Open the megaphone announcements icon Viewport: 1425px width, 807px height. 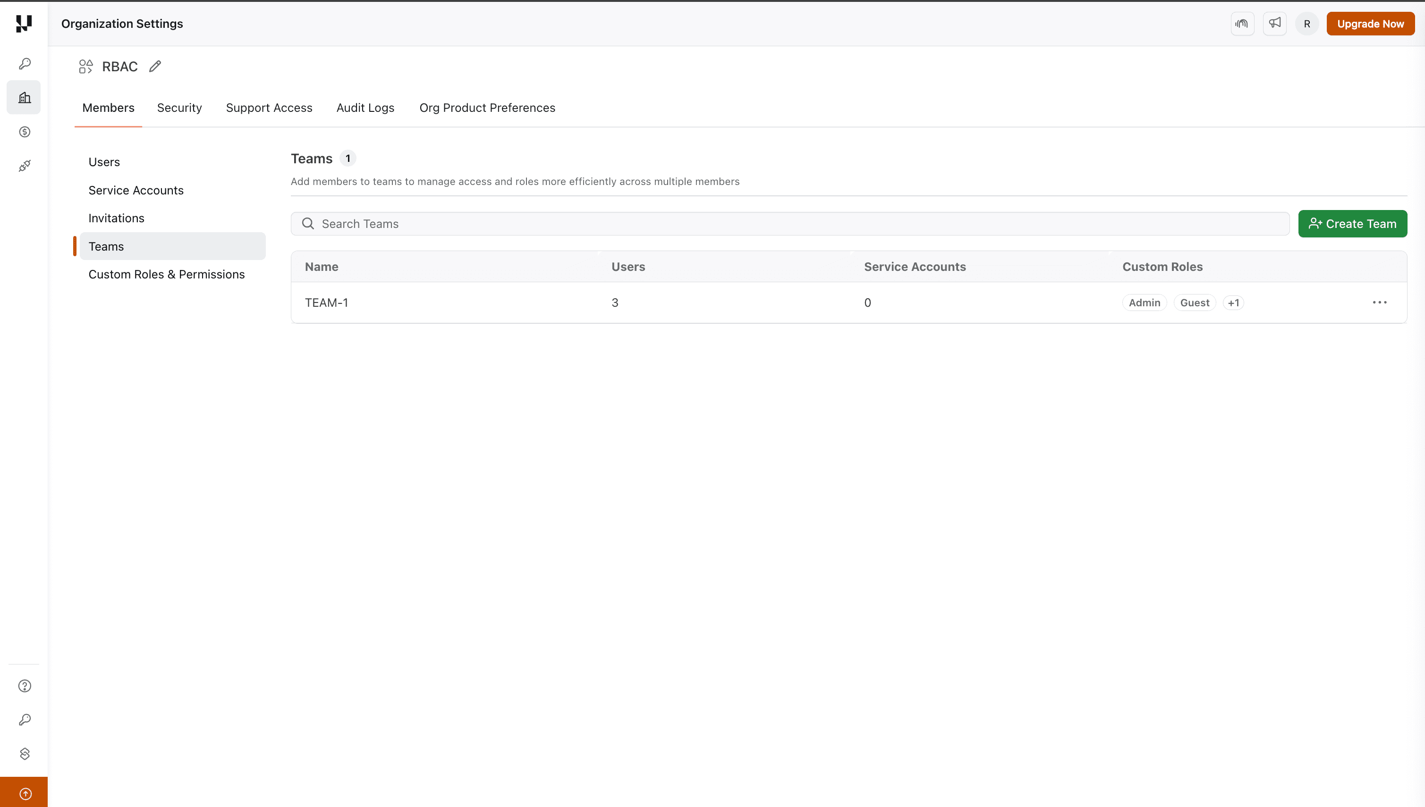click(1275, 23)
